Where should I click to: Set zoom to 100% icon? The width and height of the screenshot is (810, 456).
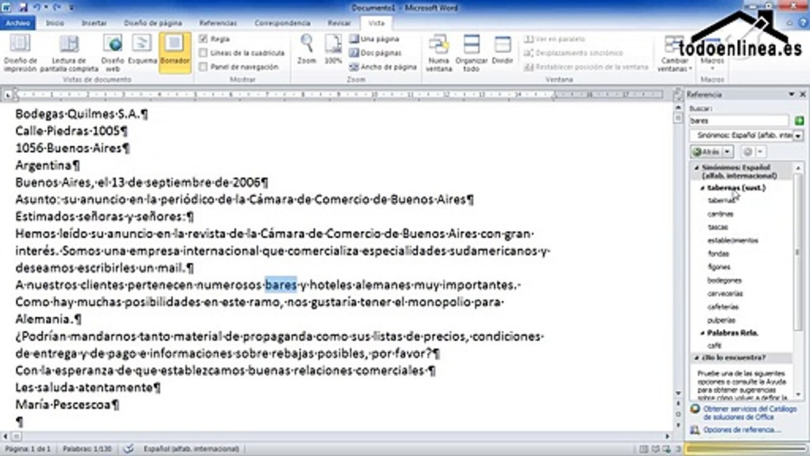tap(333, 49)
